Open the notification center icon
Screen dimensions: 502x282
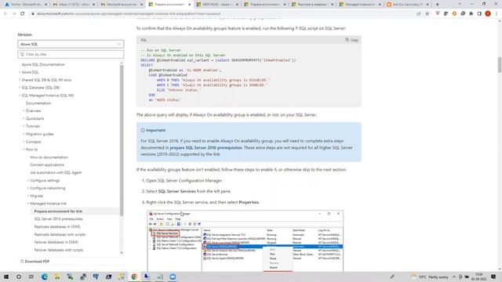(x=493, y=277)
